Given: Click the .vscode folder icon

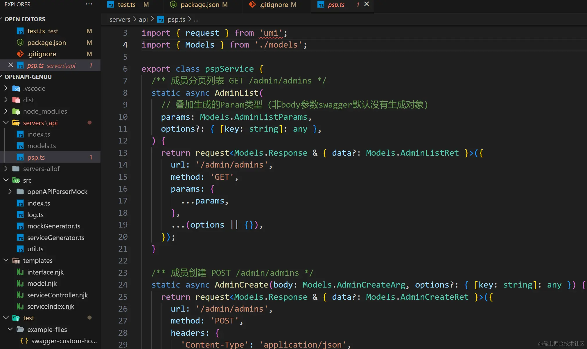Looking at the screenshot, I should tap(16, 88).
